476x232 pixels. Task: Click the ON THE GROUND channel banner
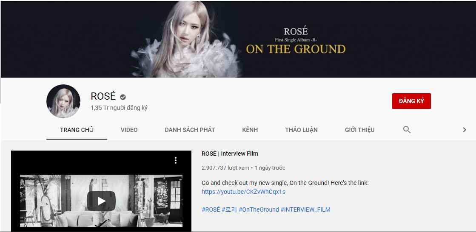point(238,39)
